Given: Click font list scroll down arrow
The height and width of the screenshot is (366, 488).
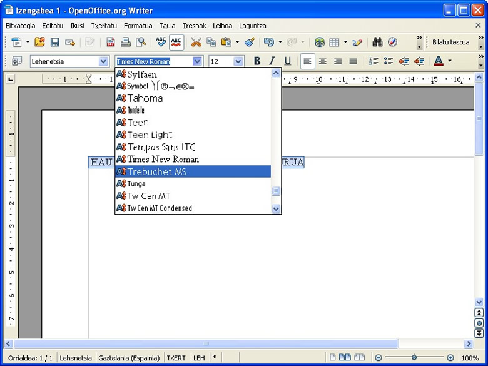Looking at the screenshot, I should click(276, 208).
